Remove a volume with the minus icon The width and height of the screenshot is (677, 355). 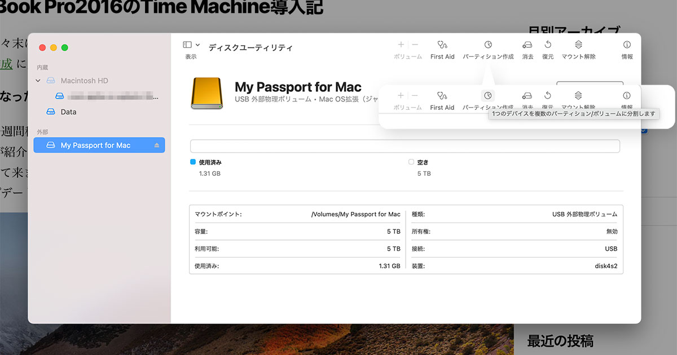point(415,44)
